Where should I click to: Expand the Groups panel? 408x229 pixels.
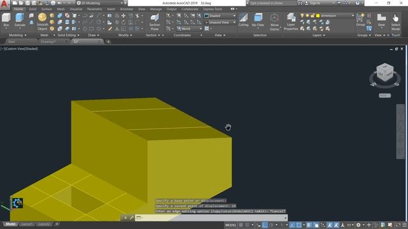tap(364, 35)
